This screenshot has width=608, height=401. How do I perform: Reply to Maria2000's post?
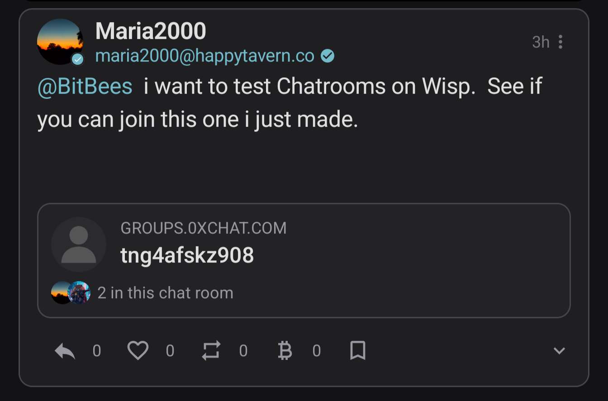click(x=65, y=351)
